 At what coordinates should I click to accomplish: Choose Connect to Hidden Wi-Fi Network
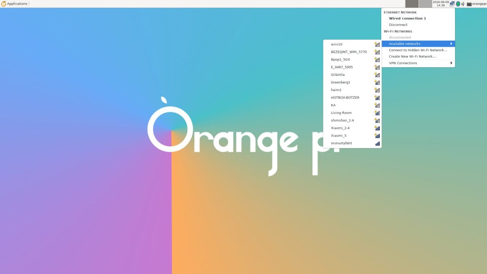coord(418,50)
